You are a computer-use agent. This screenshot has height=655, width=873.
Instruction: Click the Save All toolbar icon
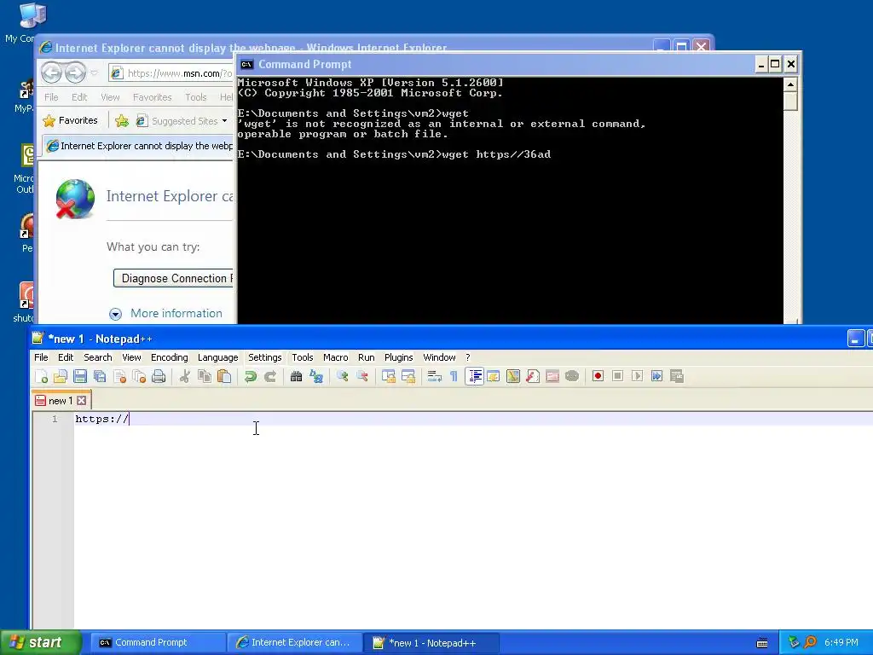click(100, 376)
